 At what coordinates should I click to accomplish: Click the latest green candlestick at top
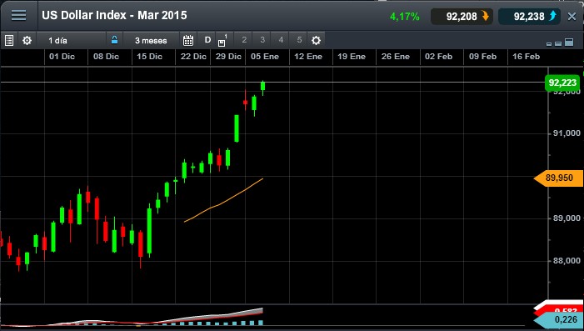click(x=263, y=86)
